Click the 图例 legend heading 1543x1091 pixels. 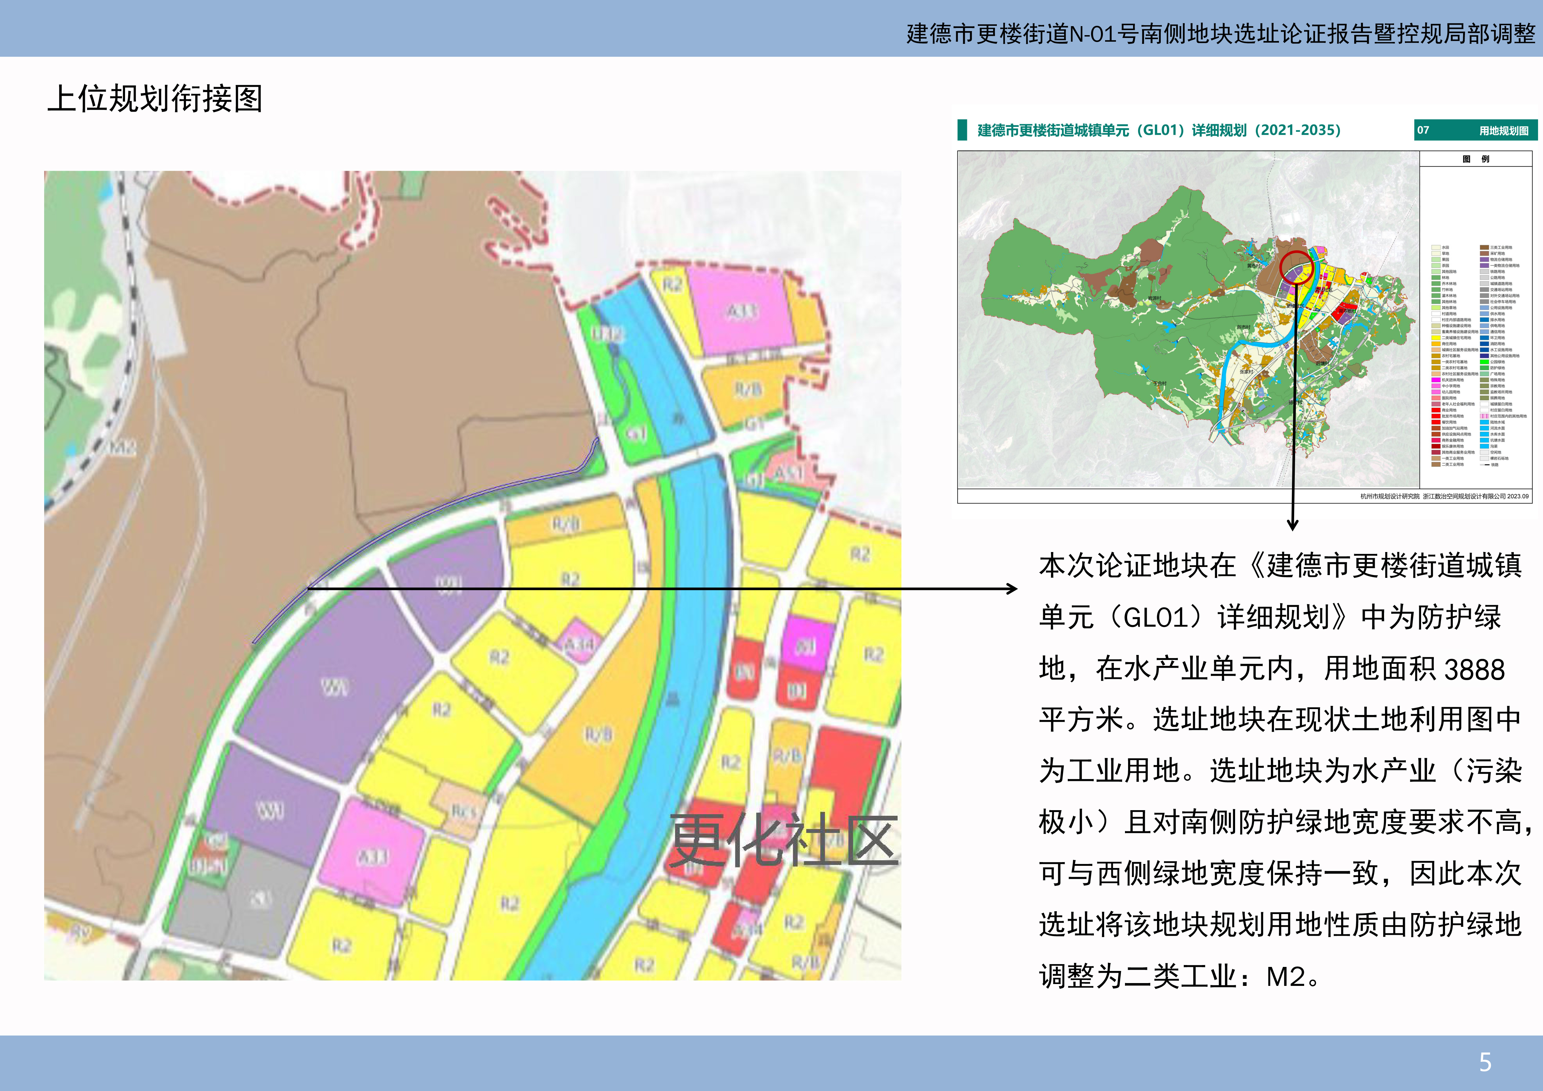[1476, 159]
